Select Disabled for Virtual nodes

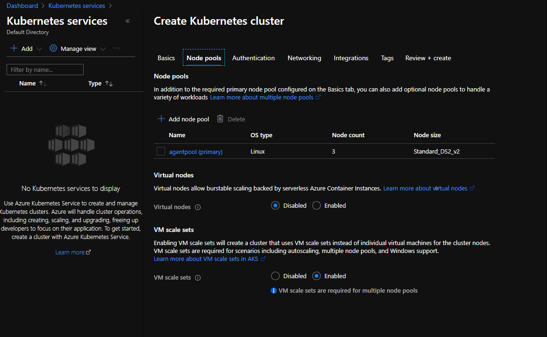tap(275, 206)
